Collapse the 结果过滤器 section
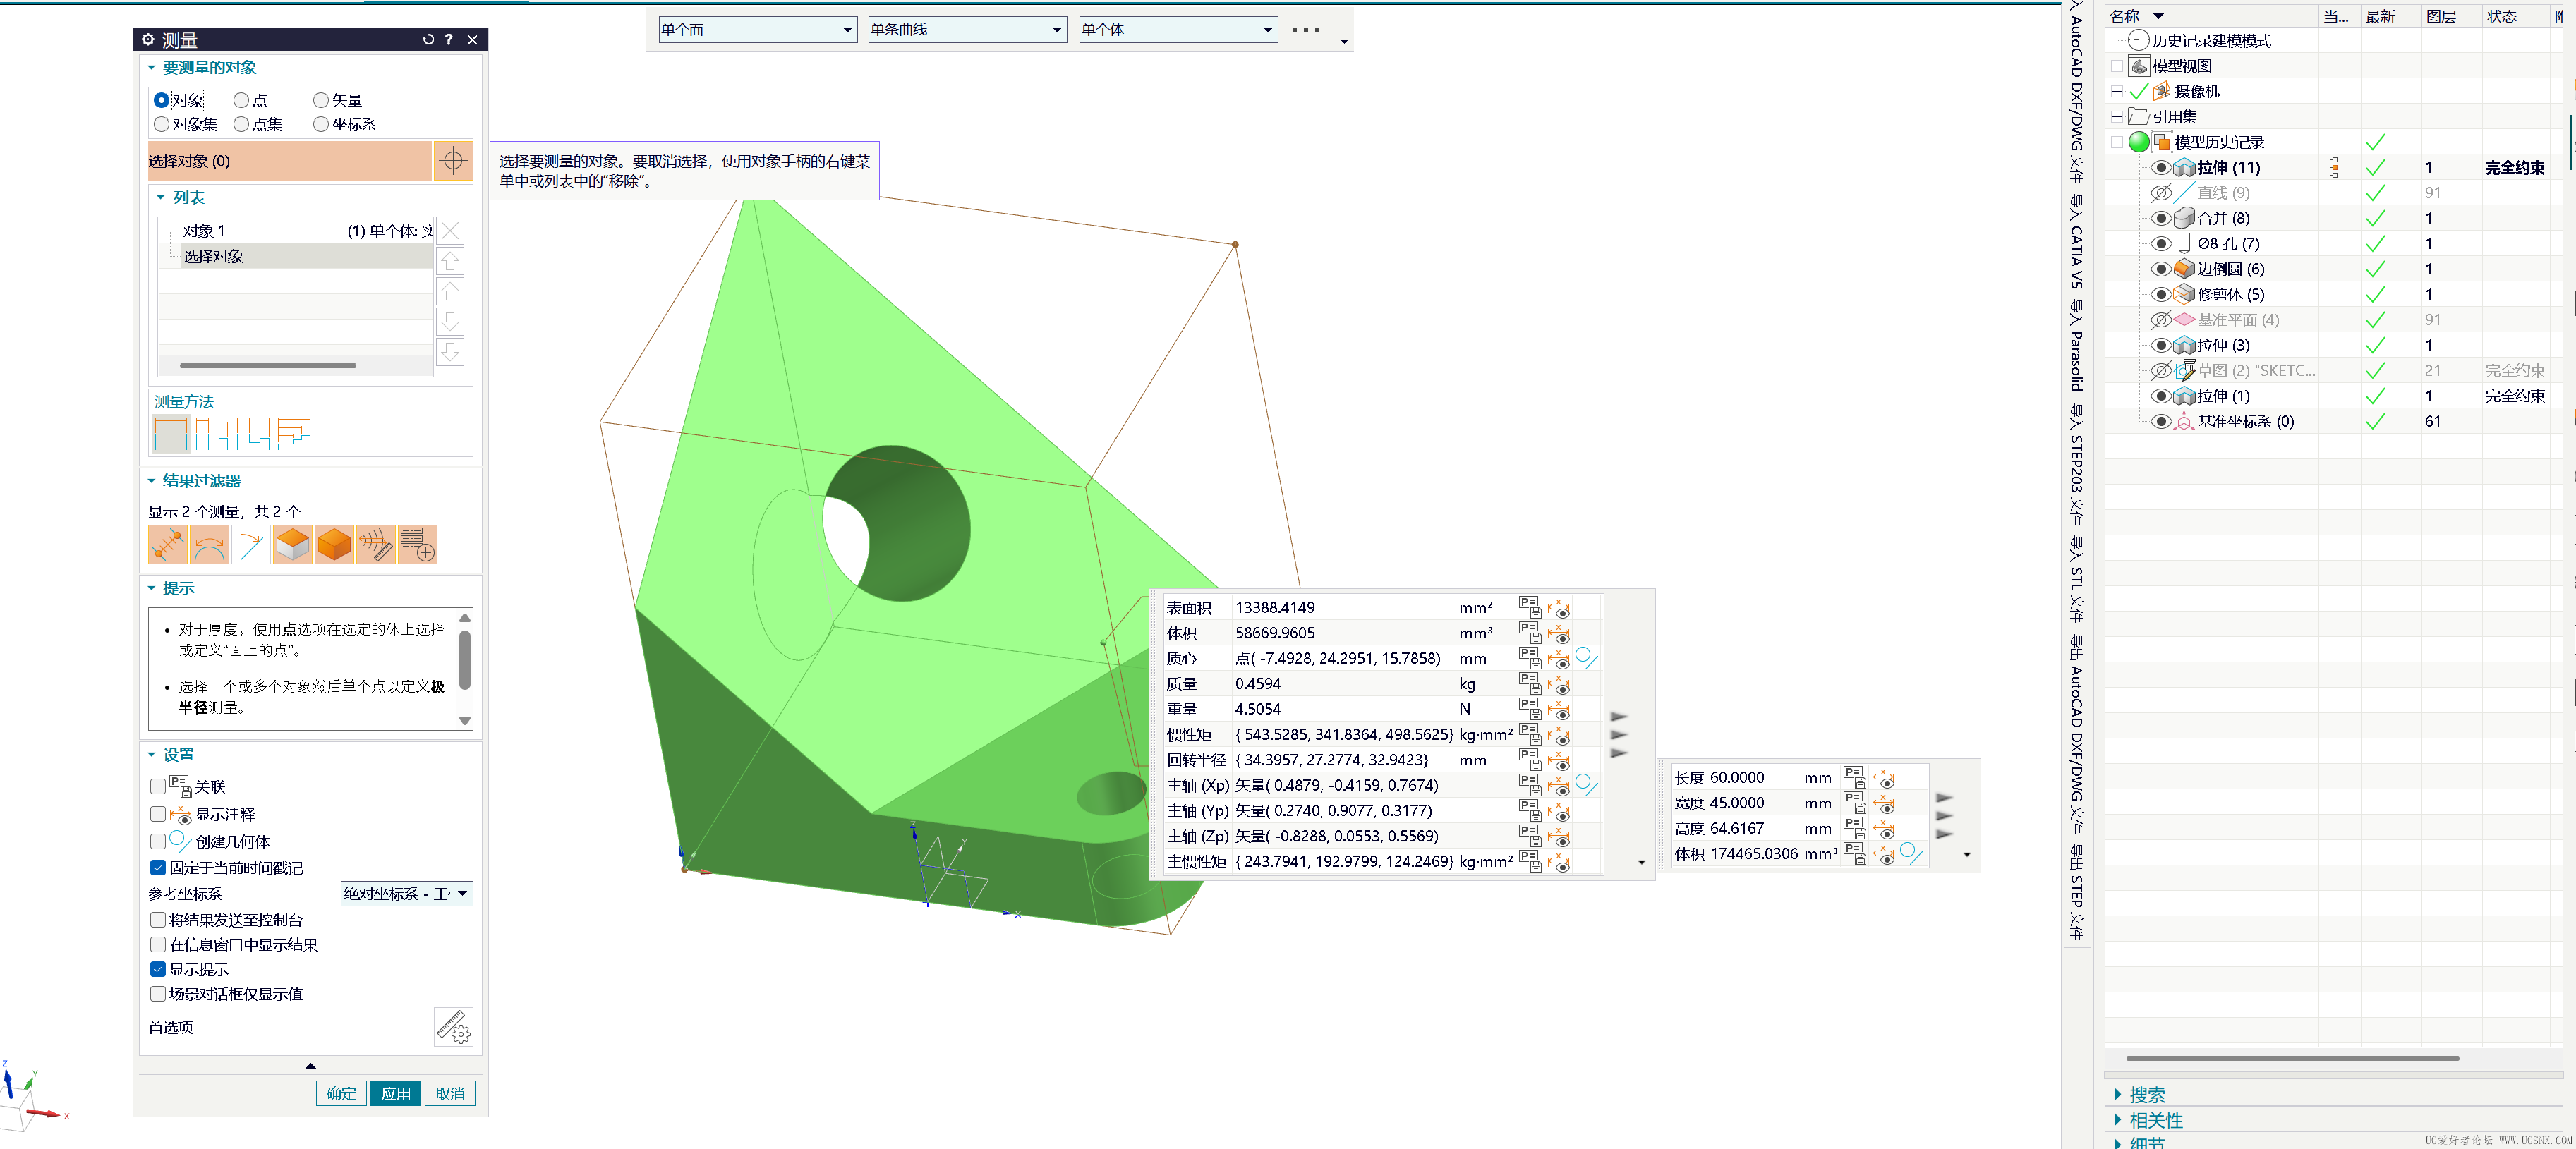The image size is (2576, 1149). 152,481
